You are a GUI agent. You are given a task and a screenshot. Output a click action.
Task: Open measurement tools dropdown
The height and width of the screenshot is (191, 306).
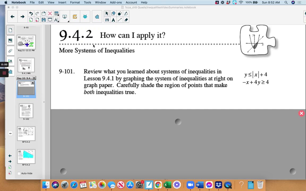pos(56,20)
